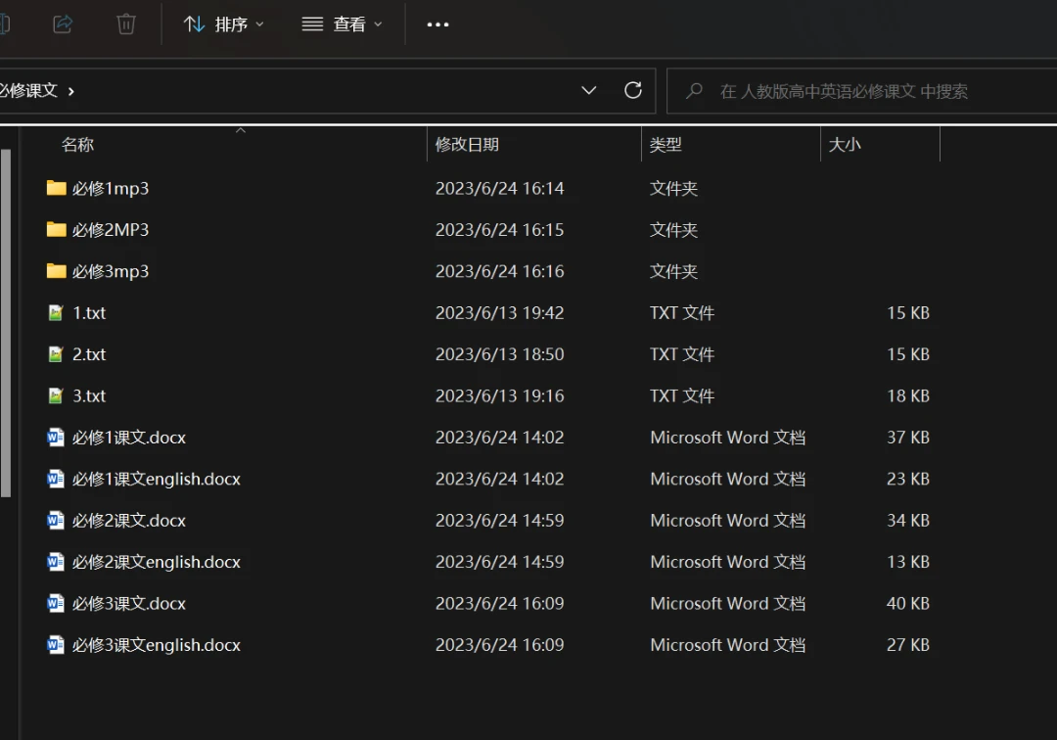Click date 2023/6/24 16:16

[499, 271]
